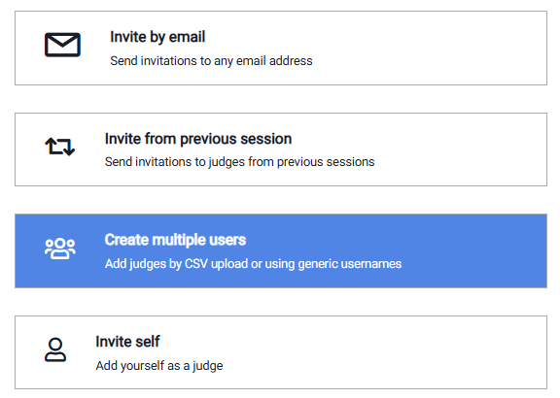The height and width of the screenshot is (398, 560).
Task: Click the group of users icon
Action: (60, 249)
